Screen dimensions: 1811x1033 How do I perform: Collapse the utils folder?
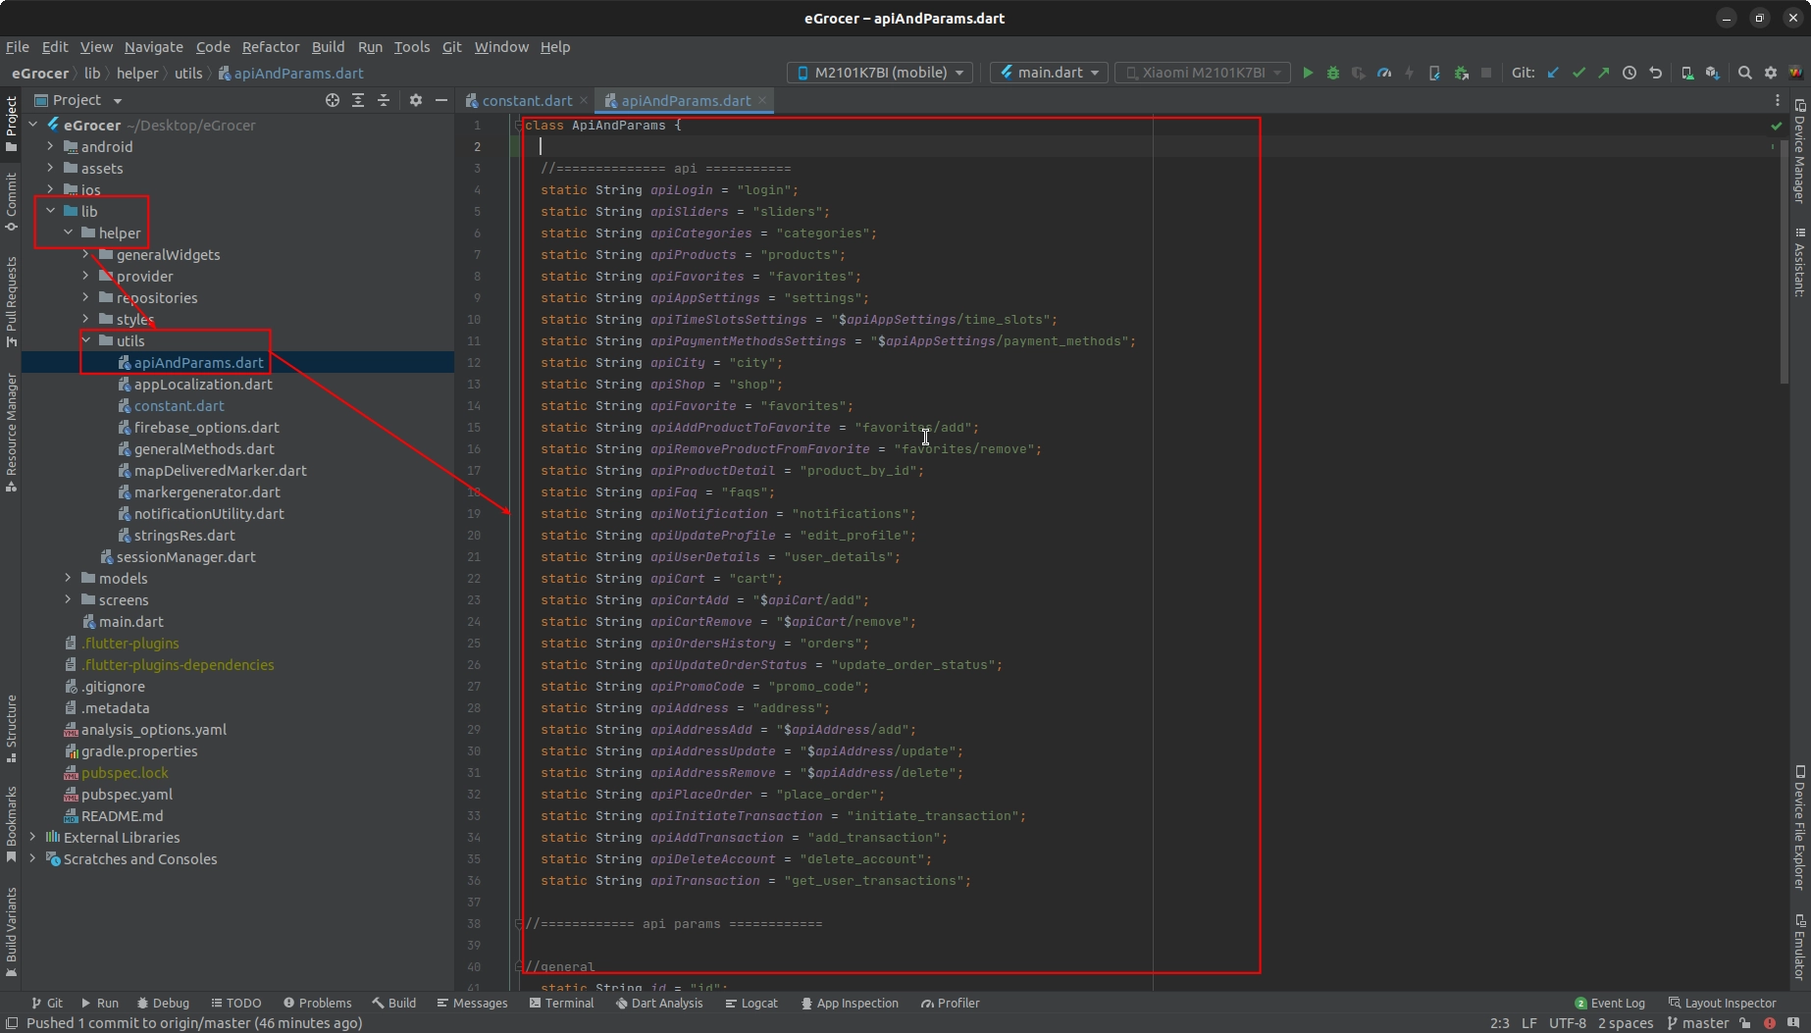[85, 340]
